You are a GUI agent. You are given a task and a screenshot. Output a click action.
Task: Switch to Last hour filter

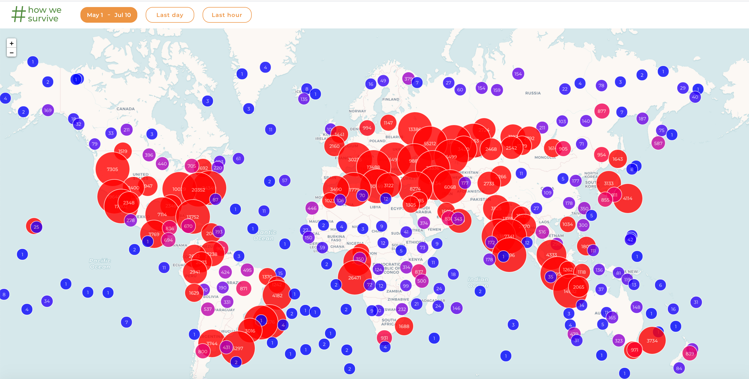pos(227,15)
